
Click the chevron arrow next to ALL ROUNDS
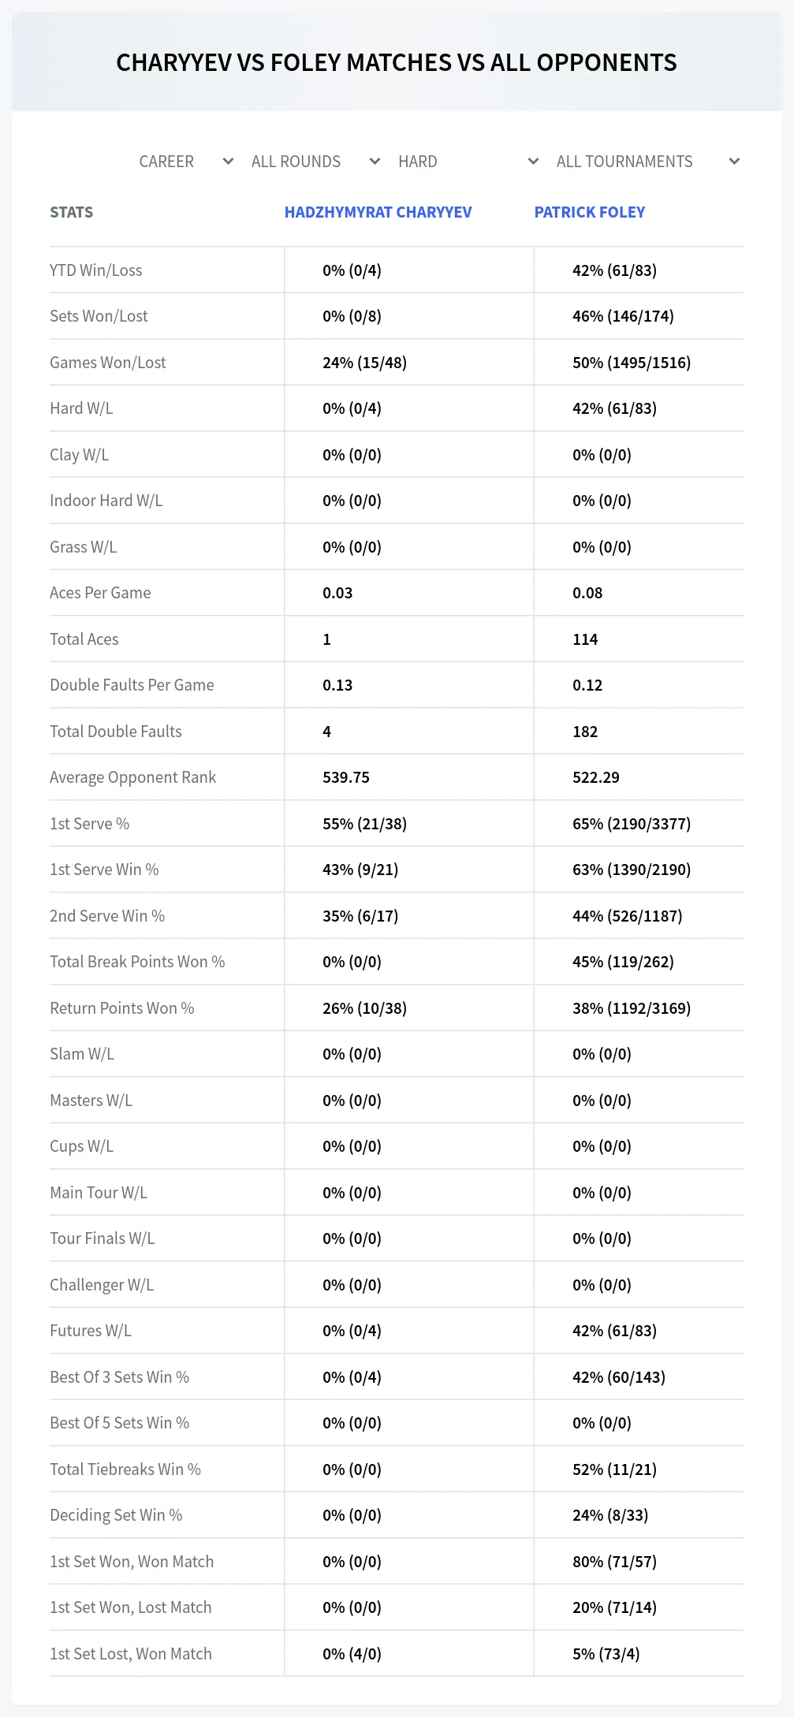[x=375, y=162]
